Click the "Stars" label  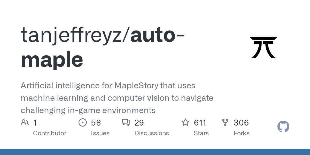click(201, 133)
